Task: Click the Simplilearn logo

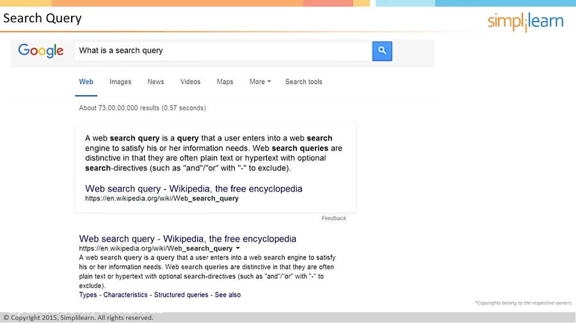Action: coord(525,22)
